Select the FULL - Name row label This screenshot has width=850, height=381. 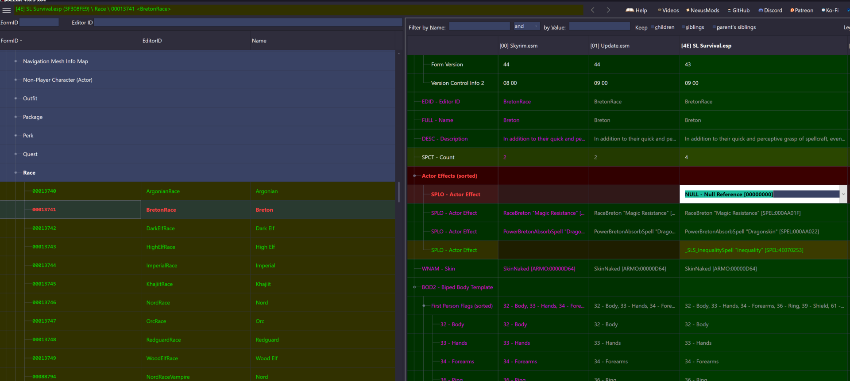click(x=437, y=120)
